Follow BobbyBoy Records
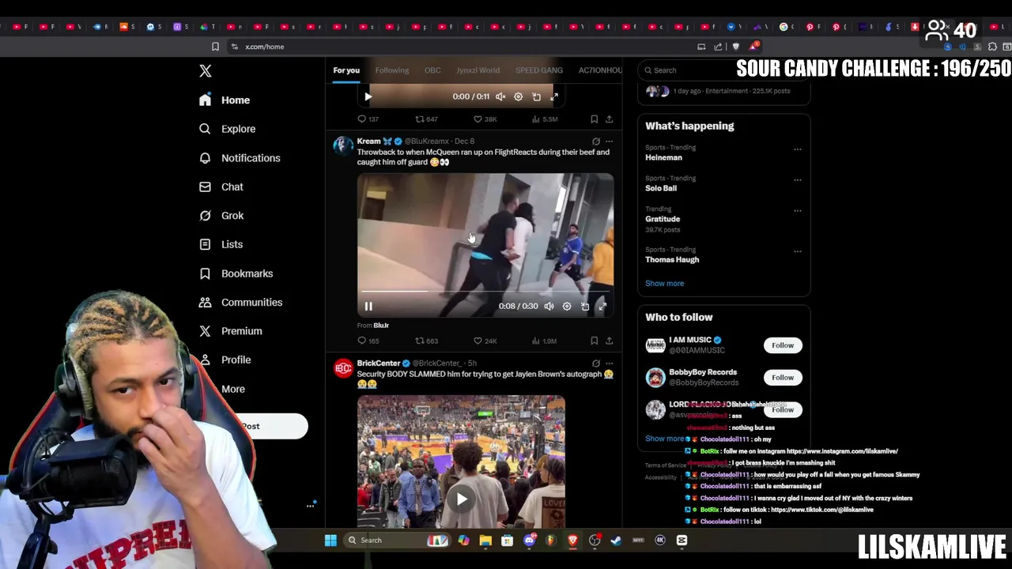Screen dimensions: 1012x569 pos(783,378)
